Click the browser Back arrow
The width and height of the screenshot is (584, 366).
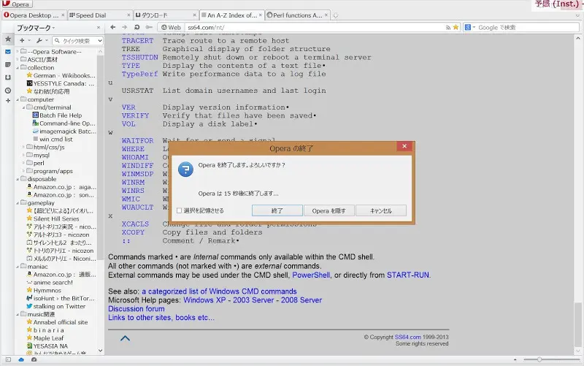113,27
